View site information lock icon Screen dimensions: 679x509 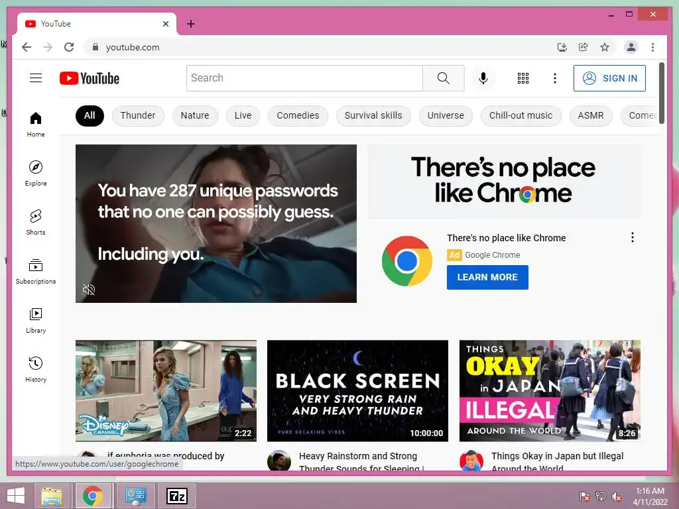pyautogui.click(x=95, y=47)
